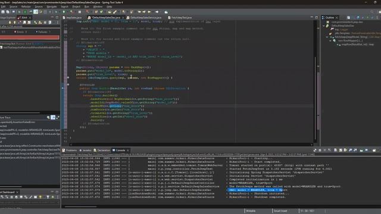Close the Console view

pyautogui.click(x=128, y=150)
